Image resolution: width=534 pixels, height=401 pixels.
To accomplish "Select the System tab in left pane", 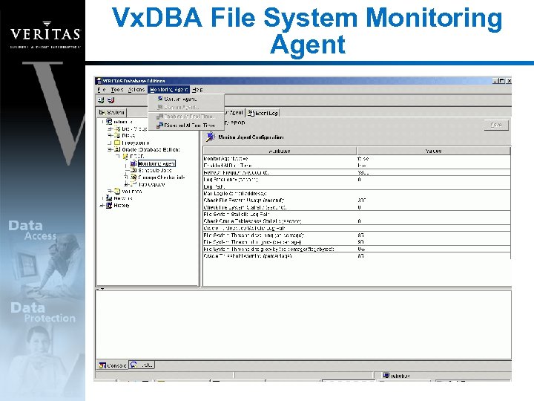I will coord(112,112).
